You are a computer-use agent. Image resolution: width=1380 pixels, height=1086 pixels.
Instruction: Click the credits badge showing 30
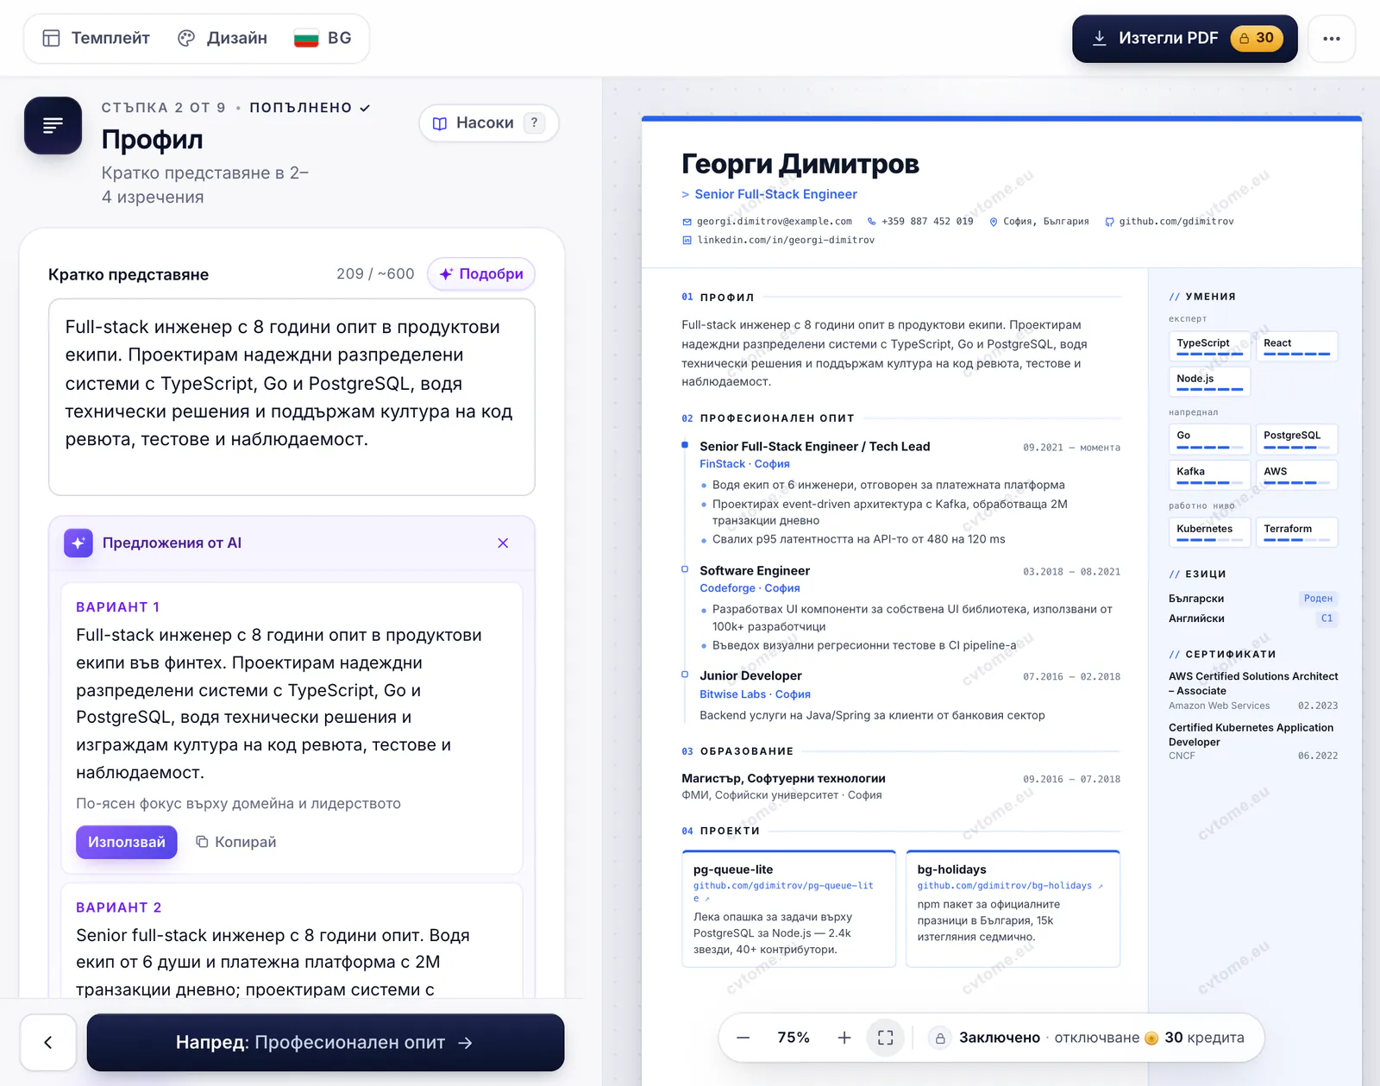(1257, 38)
